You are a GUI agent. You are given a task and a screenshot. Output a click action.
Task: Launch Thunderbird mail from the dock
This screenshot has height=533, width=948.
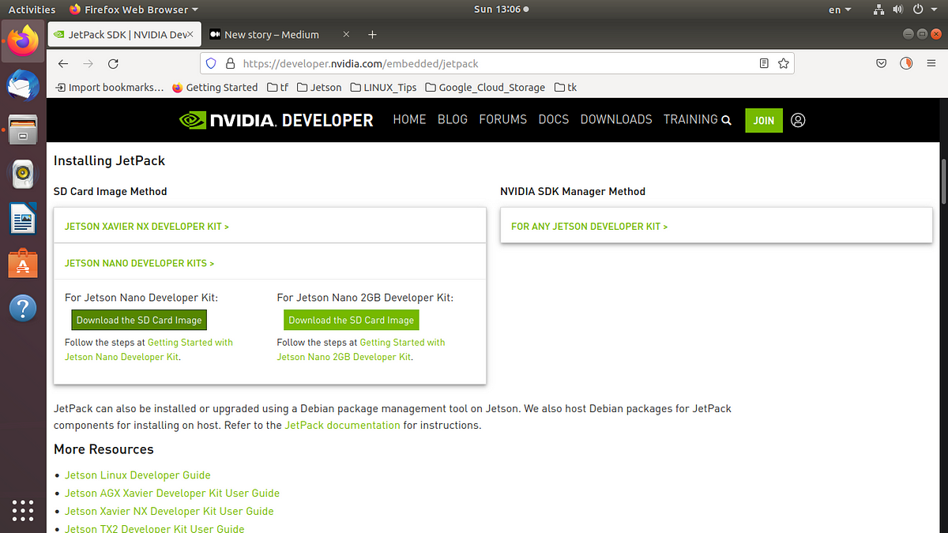tap(23, 84)
